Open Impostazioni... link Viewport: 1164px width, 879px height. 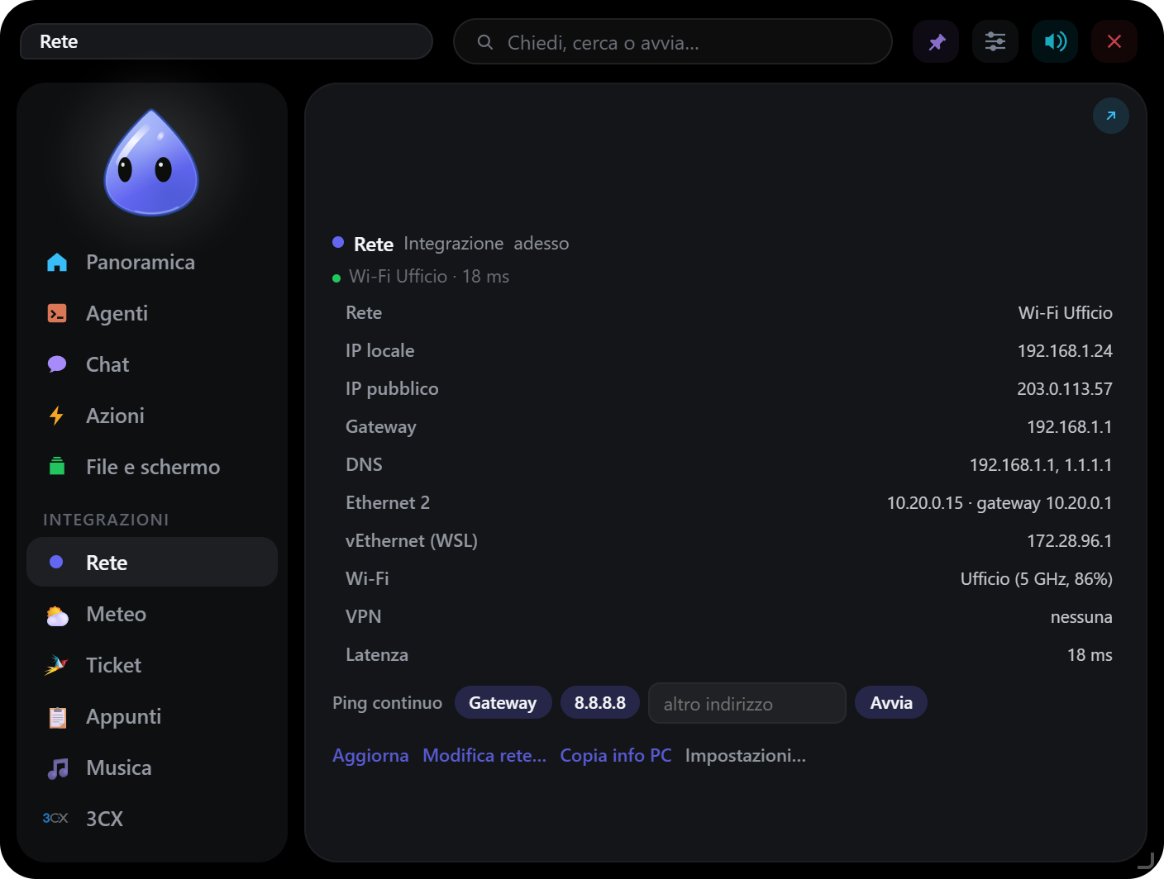[746, 755]
